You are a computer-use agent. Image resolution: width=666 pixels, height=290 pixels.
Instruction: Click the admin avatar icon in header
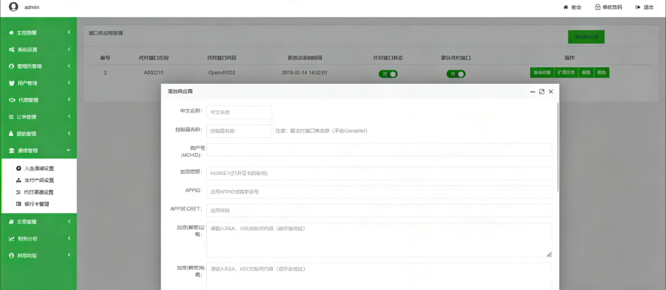14,7
